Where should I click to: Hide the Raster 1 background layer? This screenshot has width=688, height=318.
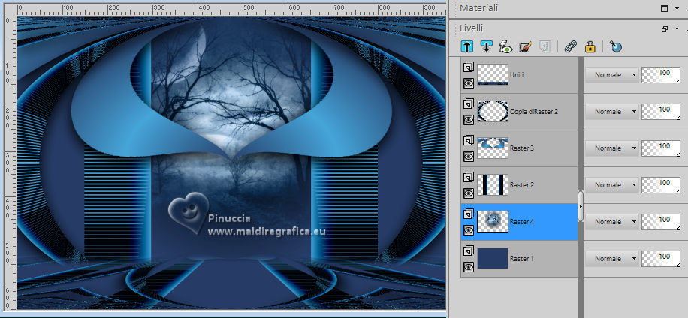[x=469, y=267]
